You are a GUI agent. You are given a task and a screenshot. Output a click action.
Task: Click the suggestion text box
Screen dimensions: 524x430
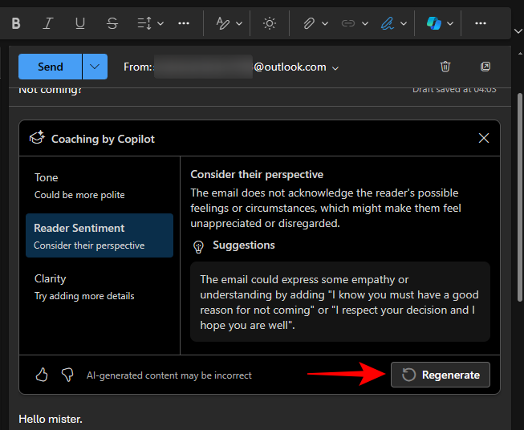[x=340, y=302]
